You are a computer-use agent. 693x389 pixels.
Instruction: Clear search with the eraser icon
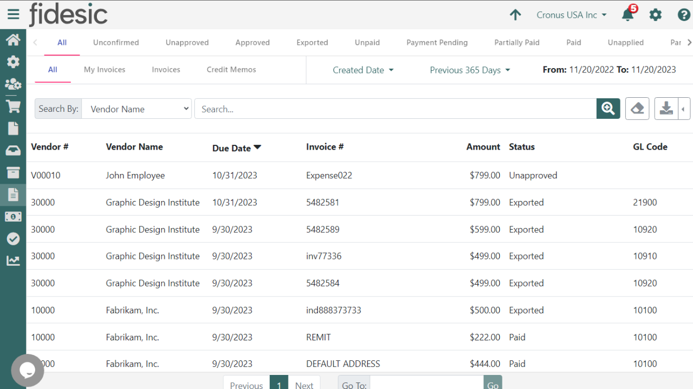pos(637,109)
